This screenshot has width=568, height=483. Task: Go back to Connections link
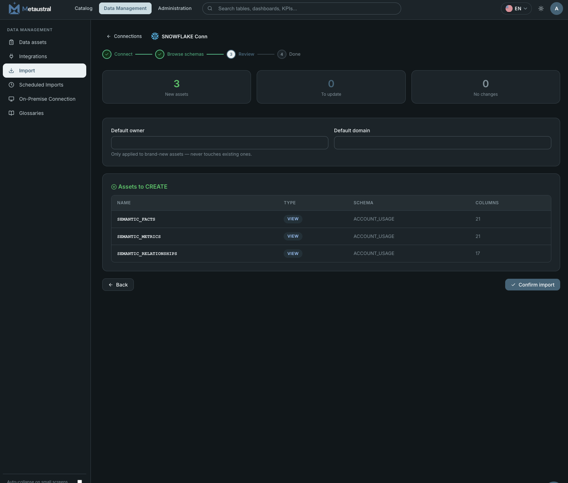pyautogui.click(x=124, y=36)
